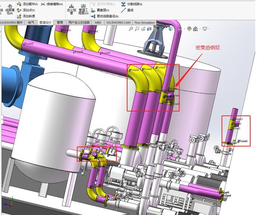Select the 管道设计 tab
This screenshot has width=269, height=215.
(x=45, y=22)
